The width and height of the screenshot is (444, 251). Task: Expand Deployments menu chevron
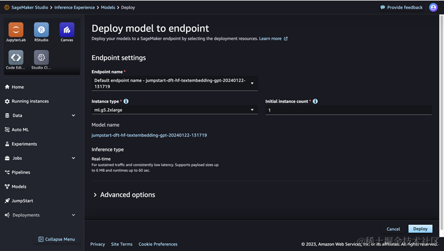73,215
